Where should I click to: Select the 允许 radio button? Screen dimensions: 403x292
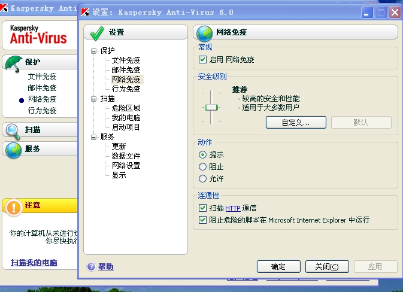[202, 178]
